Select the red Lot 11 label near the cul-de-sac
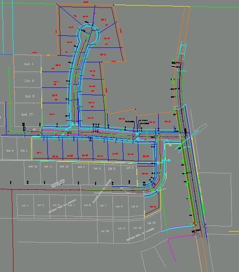The image size is (239, 272). pos(103,54)
